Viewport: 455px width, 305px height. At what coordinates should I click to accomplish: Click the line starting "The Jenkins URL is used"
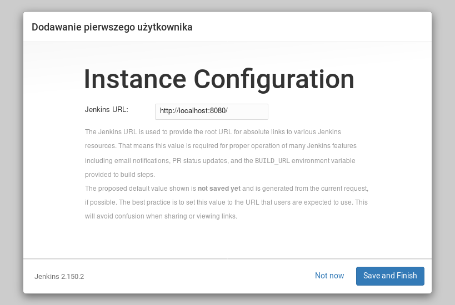point(213,132)
